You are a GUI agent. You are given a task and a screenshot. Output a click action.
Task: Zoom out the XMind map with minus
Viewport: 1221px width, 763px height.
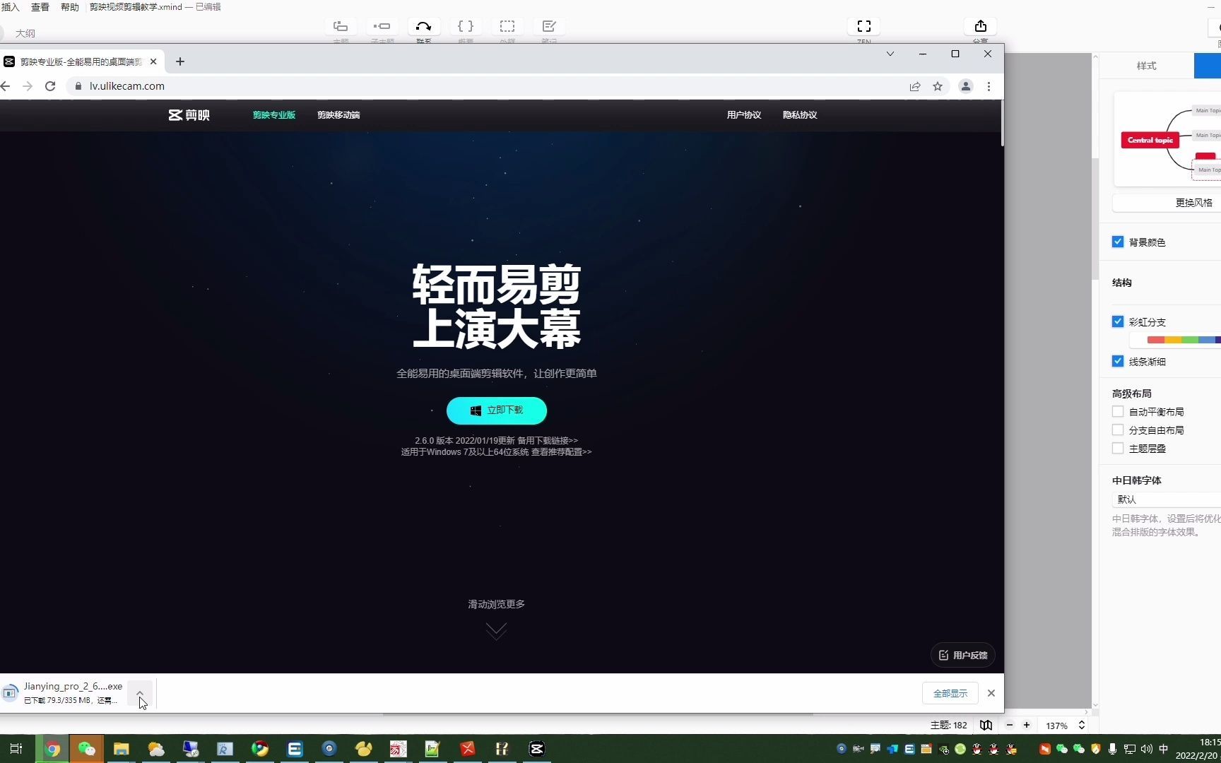1010,725
